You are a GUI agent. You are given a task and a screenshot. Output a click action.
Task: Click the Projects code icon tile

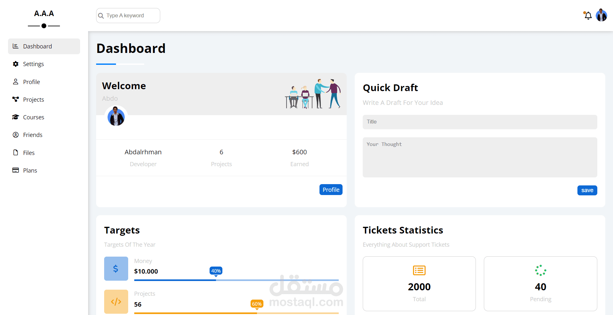116,302
